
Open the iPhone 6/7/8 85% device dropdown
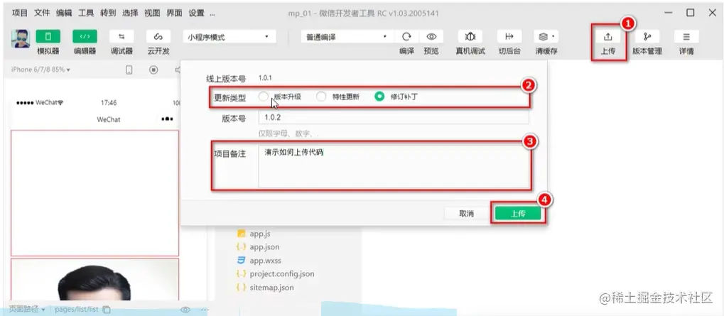click(x=40, y=70)
